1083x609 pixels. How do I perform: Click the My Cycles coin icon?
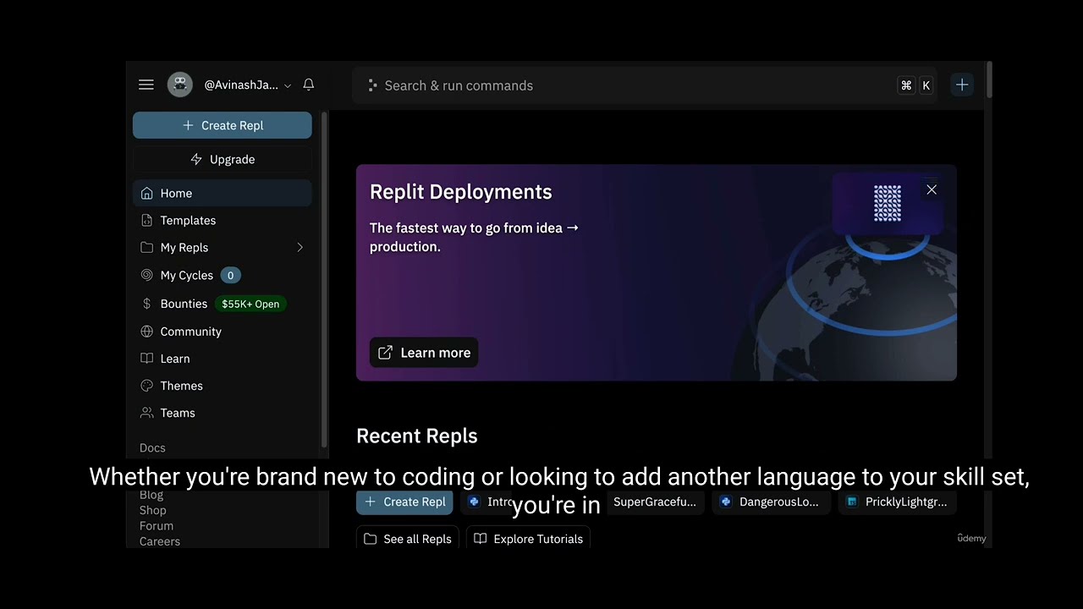147,275
